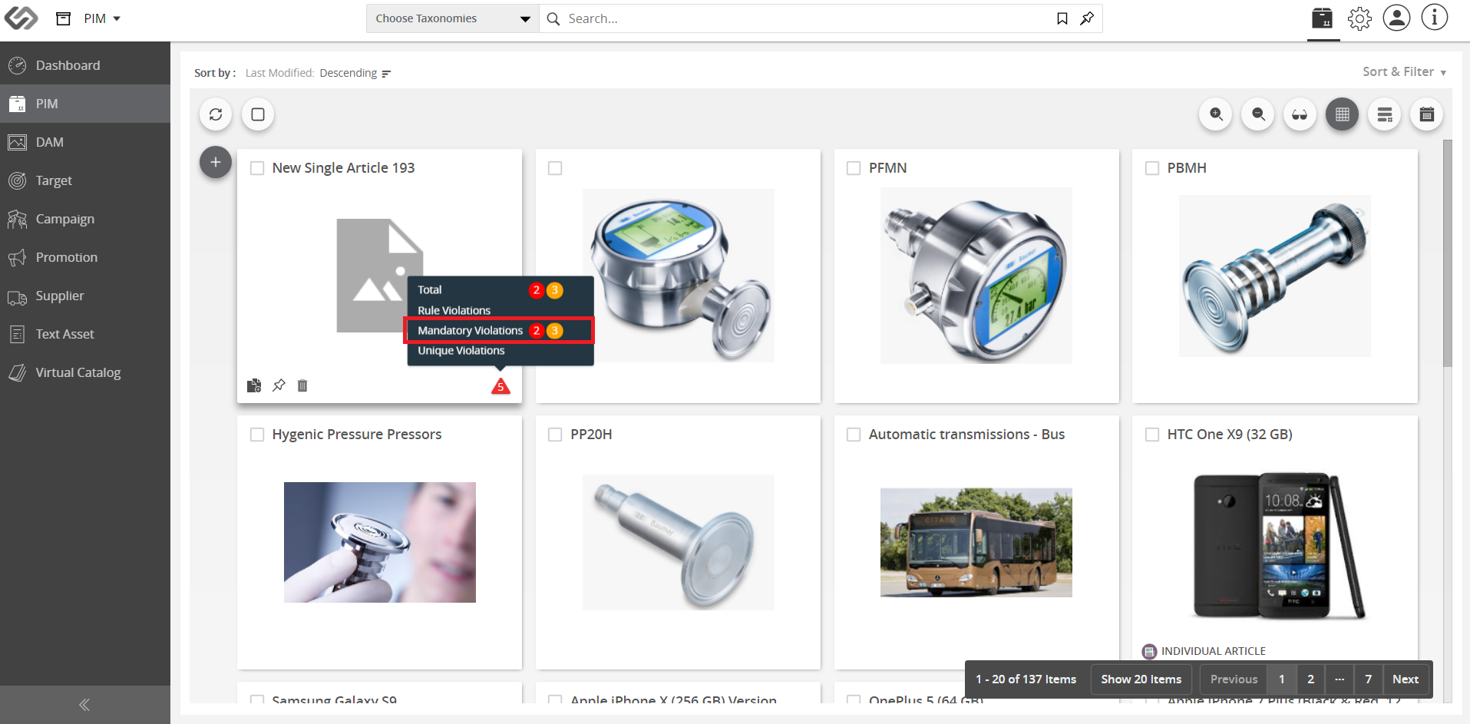The height and width of the screenshot is (724, 1470).
Task: Click the zoom in magnifier icon
Action: coord(1216,114)
